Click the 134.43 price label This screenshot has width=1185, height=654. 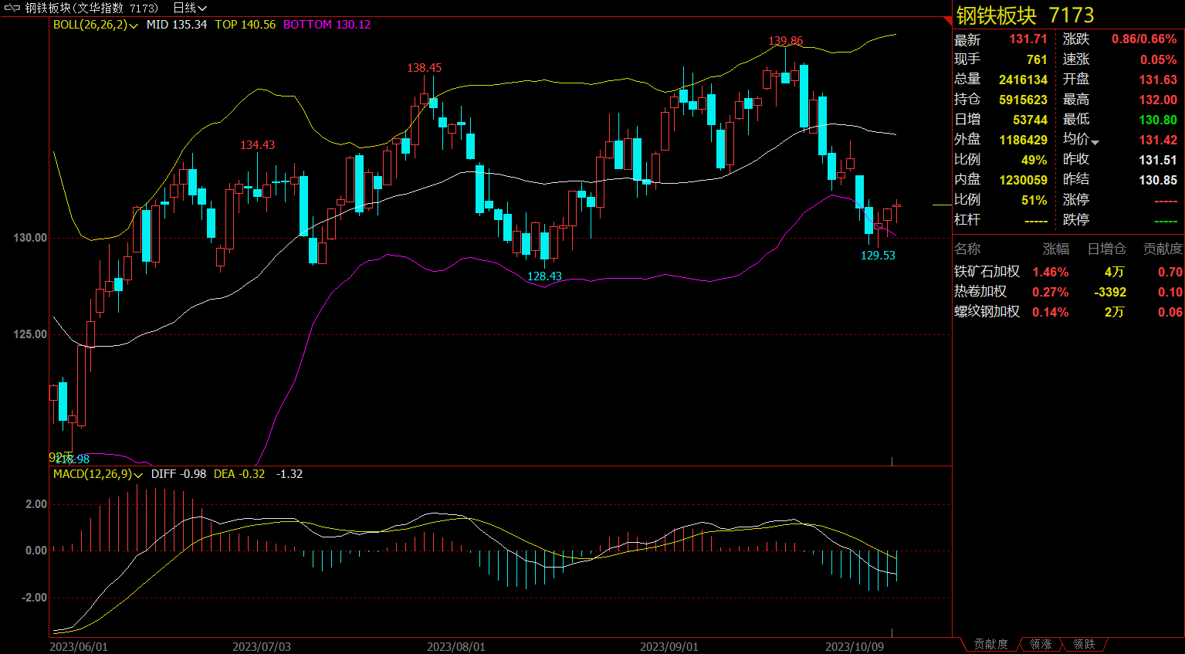257,145
